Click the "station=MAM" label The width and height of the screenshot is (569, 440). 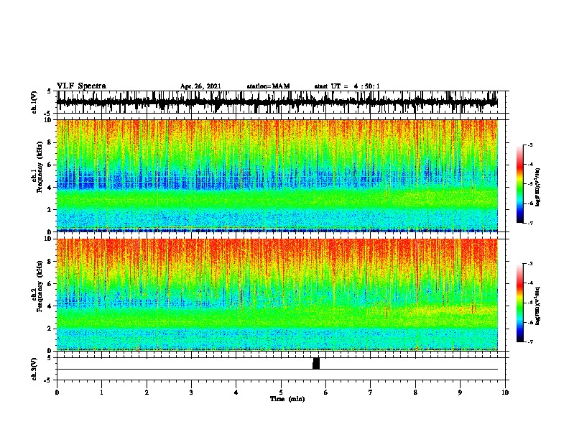click(x=268, y=86)
